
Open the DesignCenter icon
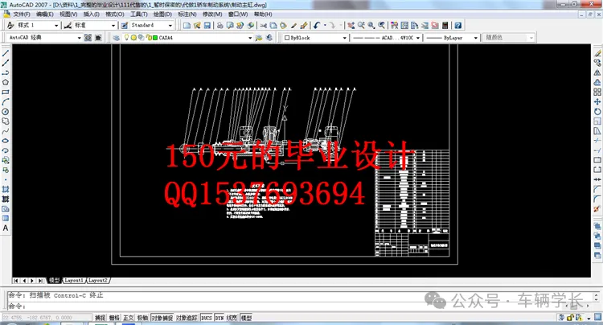(x=404, y=26)
